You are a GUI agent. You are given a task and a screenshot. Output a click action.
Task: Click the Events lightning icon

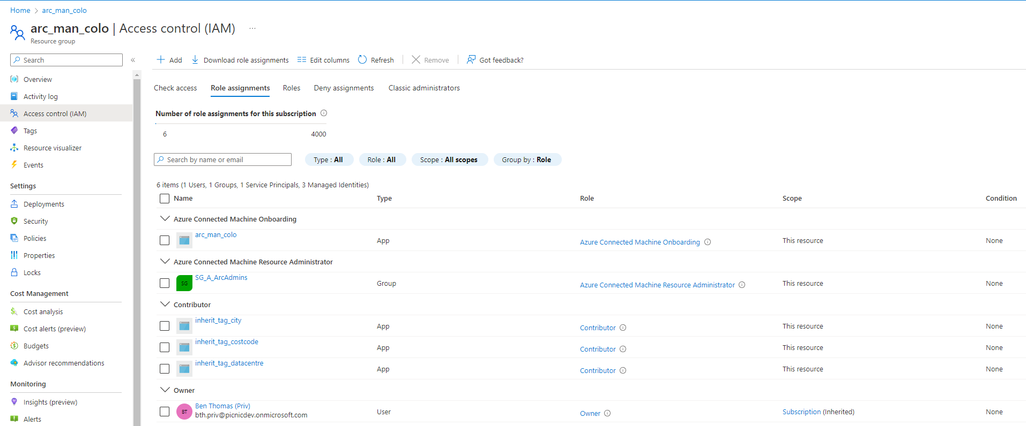click(14, 165)
